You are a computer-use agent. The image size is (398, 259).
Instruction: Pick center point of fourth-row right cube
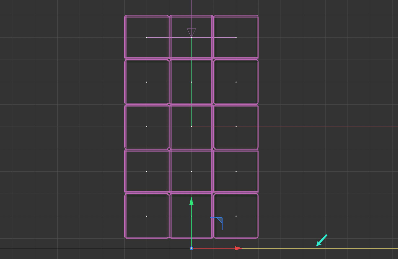pos(236,171)
